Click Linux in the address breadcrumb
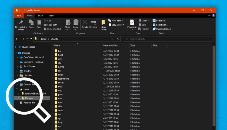The height and width of the screenshot is (130, 227). point(44,39)
